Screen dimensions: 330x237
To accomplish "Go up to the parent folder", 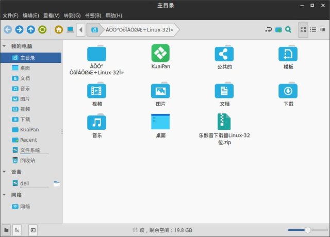I will [31, 30].
